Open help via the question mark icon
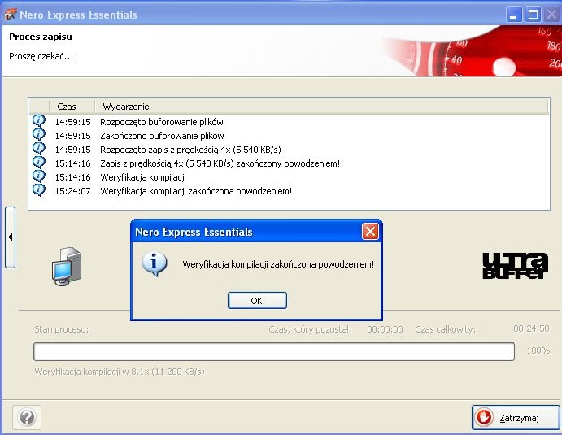The image size is (562, 435). 27,417
